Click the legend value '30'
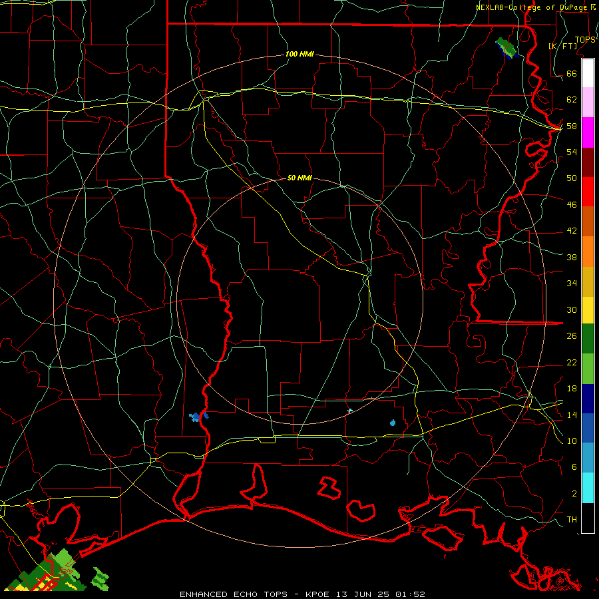The height and width of the screenshot is (599, 599). coord(572,309)
